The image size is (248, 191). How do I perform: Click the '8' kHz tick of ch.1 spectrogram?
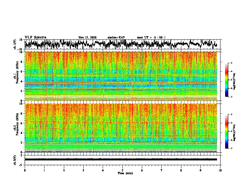[22, 62]
